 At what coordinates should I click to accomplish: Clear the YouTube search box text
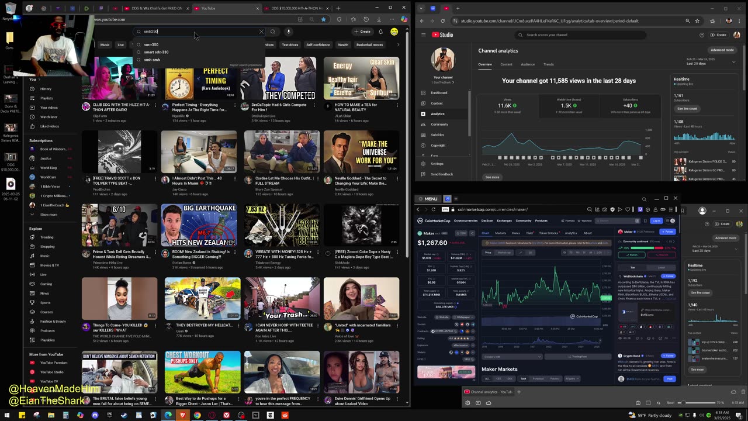261,32
